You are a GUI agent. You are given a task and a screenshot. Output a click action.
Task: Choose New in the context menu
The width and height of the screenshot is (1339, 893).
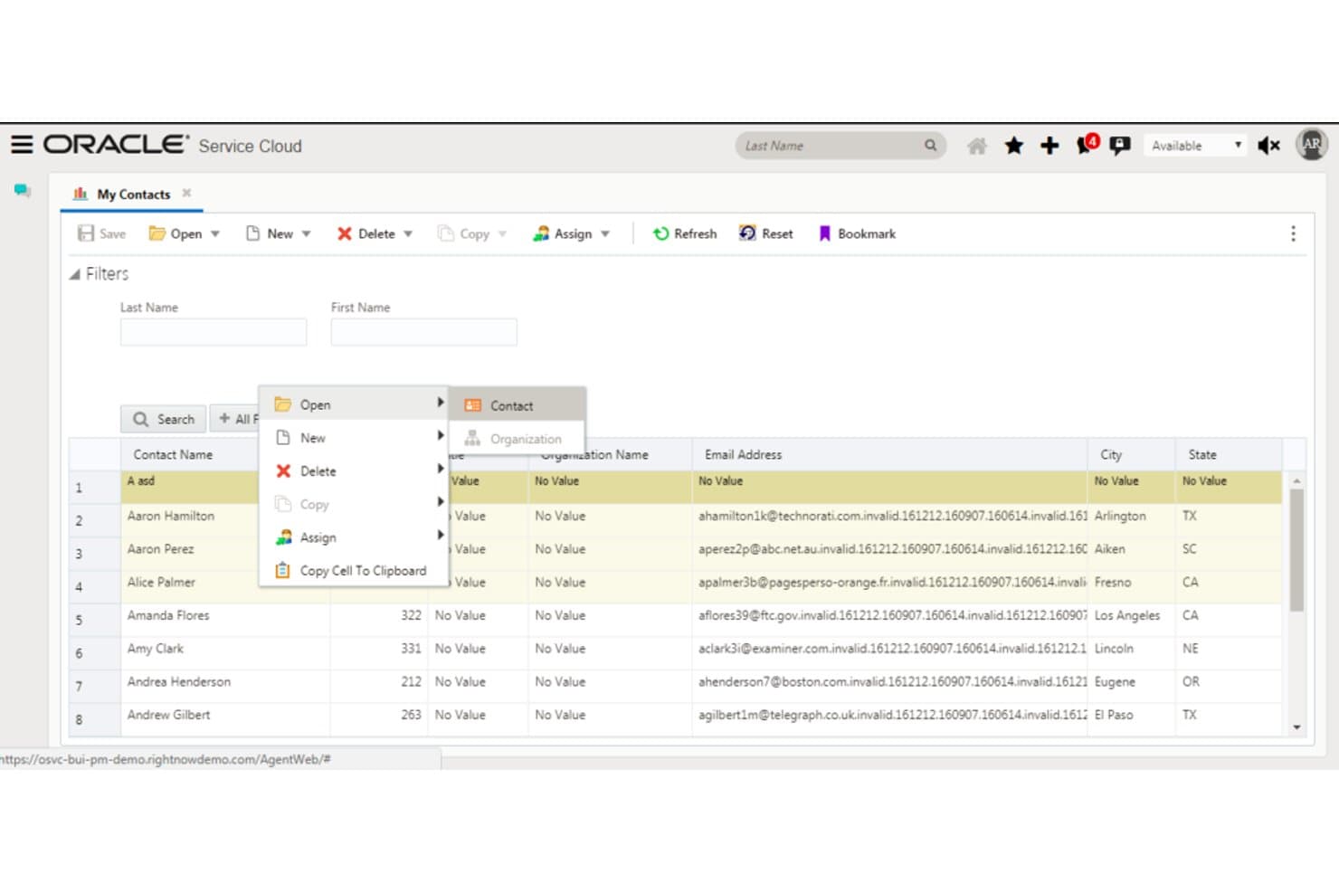[x=354, y=438]
